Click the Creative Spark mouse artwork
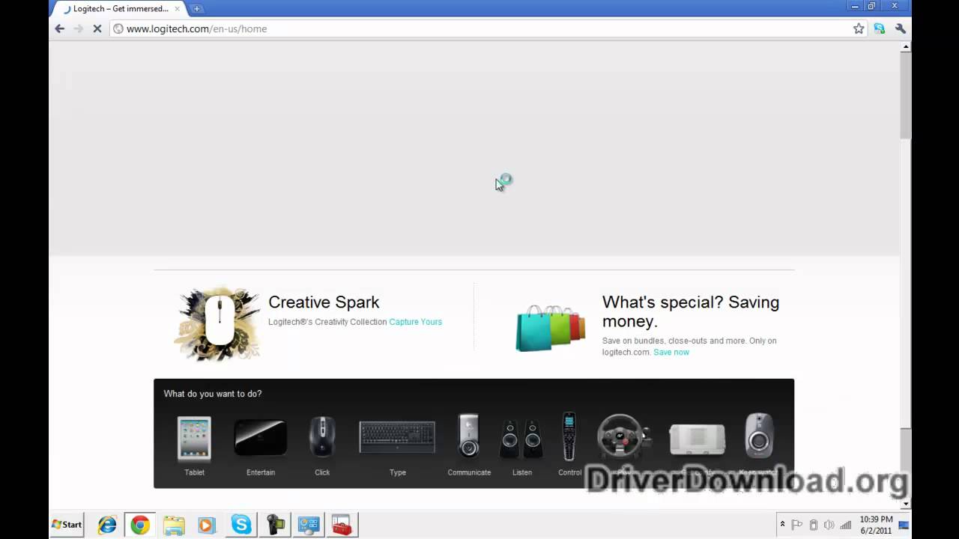The width and height of the screenshot is (959, 539). tap(217, 323)
